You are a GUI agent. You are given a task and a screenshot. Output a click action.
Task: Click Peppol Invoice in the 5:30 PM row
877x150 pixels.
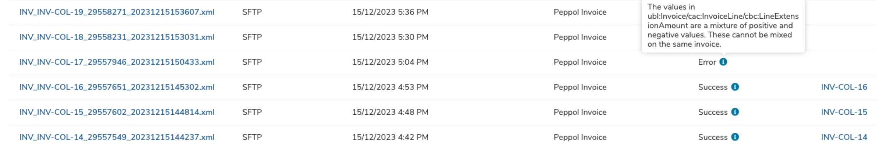tap(580, 37)
